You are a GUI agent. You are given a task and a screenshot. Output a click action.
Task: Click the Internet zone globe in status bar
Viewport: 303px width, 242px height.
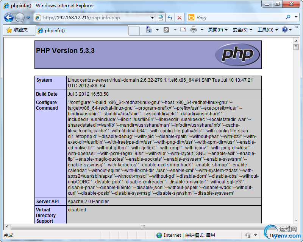pyautogui.click(x=159, y=235)
